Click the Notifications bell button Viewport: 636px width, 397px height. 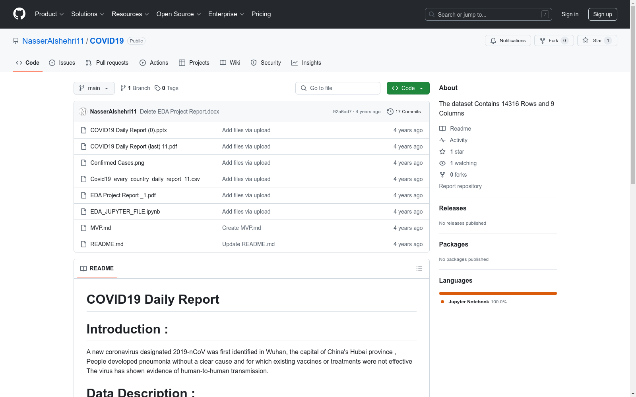[x=508, y=40]
